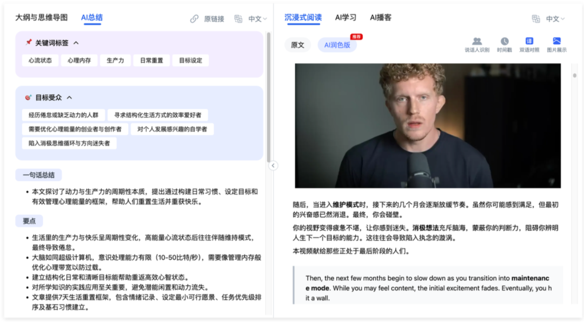Open 说话人识别 speaker recognition icon
584x322 pixels.
477,41
